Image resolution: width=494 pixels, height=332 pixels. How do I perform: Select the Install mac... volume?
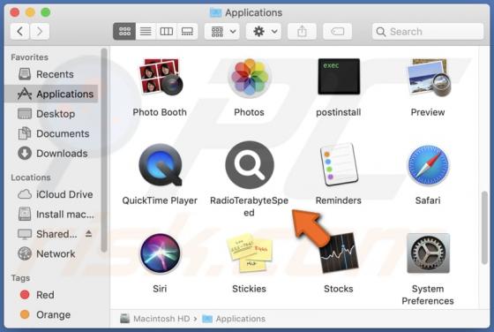point(52,215)
